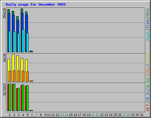Click the 'Daily usage for December 2025' title

(36, 4)
